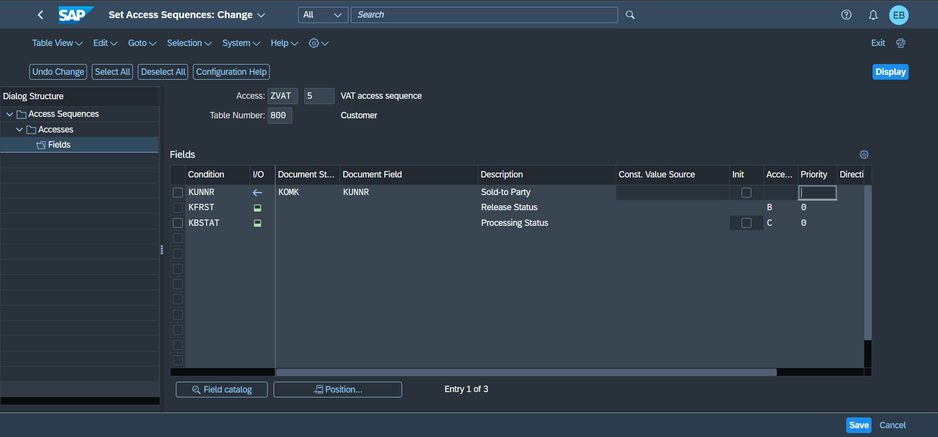Viewport: 938px width, 437px height.
Task: Click the Document Field column header
Action: click(x=409, y=175)
